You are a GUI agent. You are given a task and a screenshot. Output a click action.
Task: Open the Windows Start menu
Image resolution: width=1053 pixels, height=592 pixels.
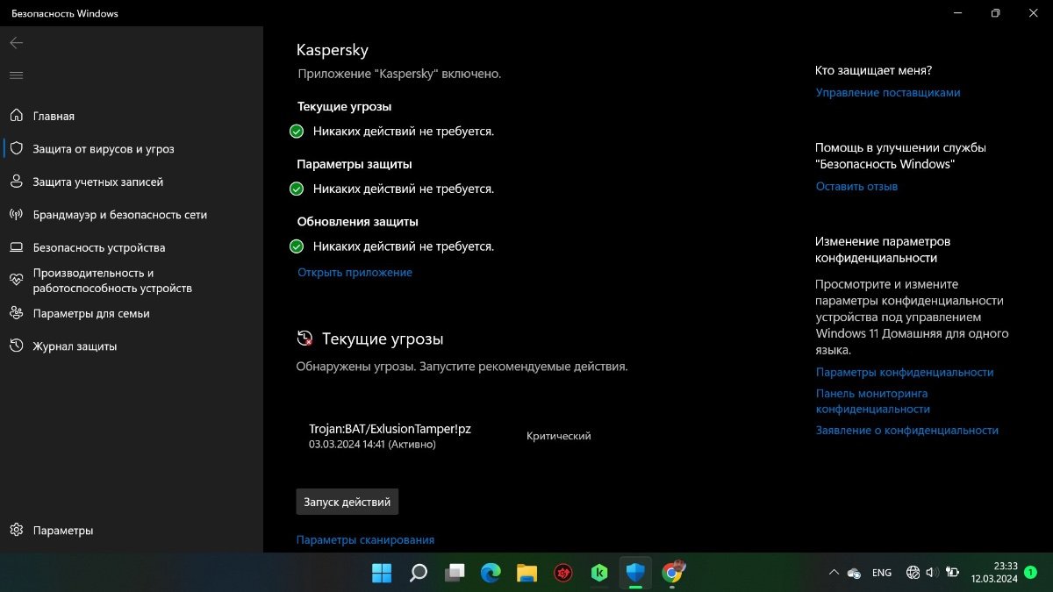coord(383,573)
